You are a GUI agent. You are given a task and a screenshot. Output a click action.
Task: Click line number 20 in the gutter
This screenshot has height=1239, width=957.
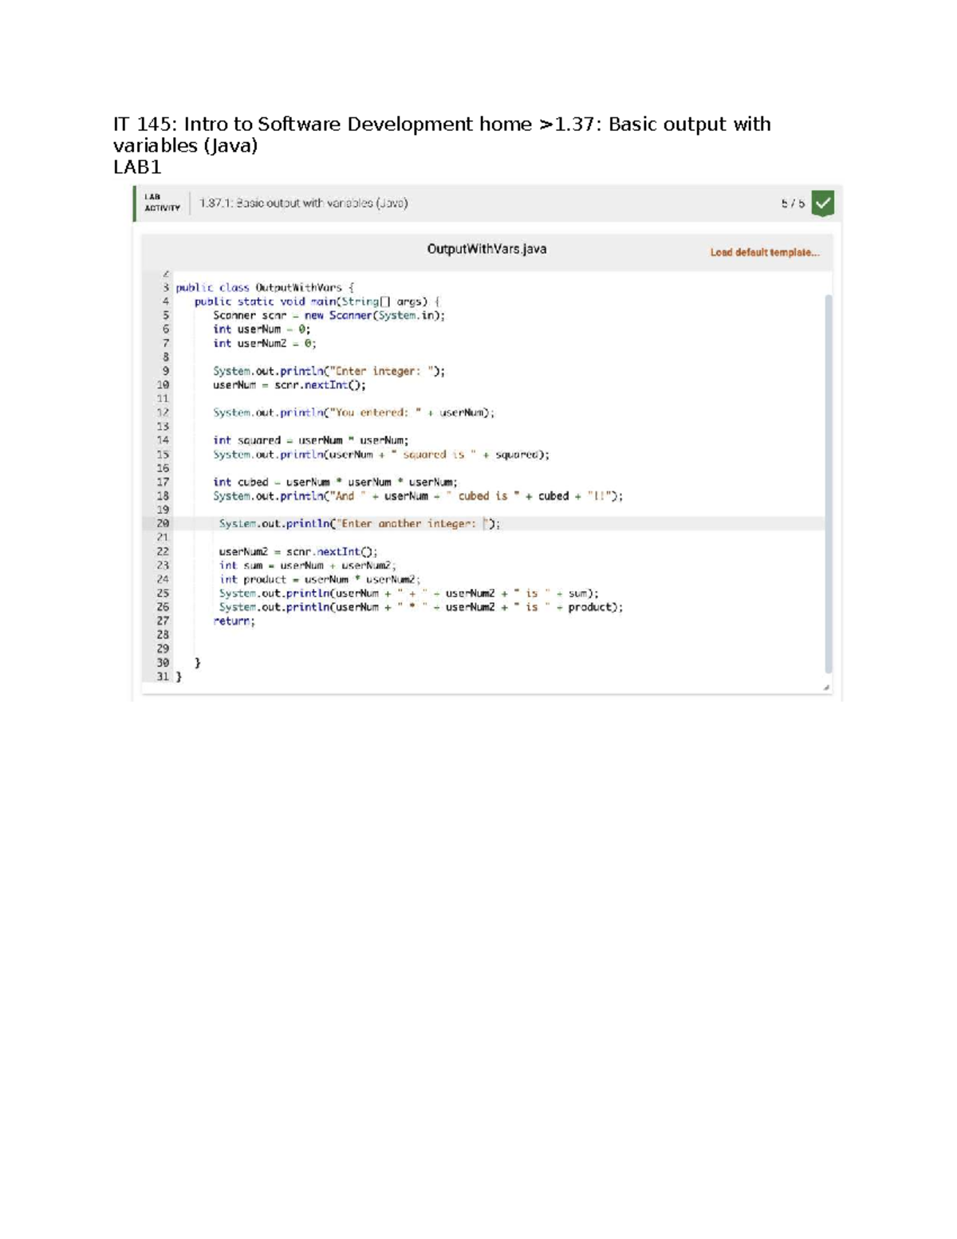tap(163, 523)
